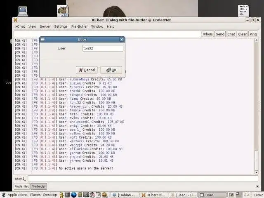Click the GNOME foot logo icon
The image size is (264, 198).
tap(4, 195)
